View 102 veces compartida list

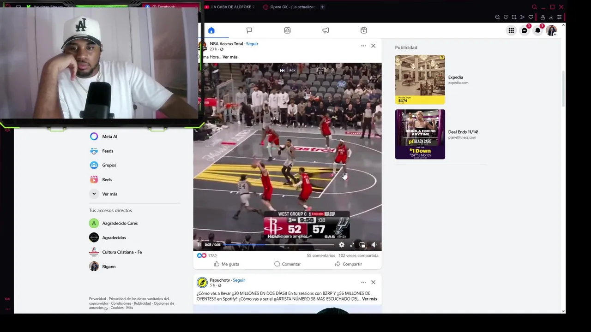(x=358, y=255)
